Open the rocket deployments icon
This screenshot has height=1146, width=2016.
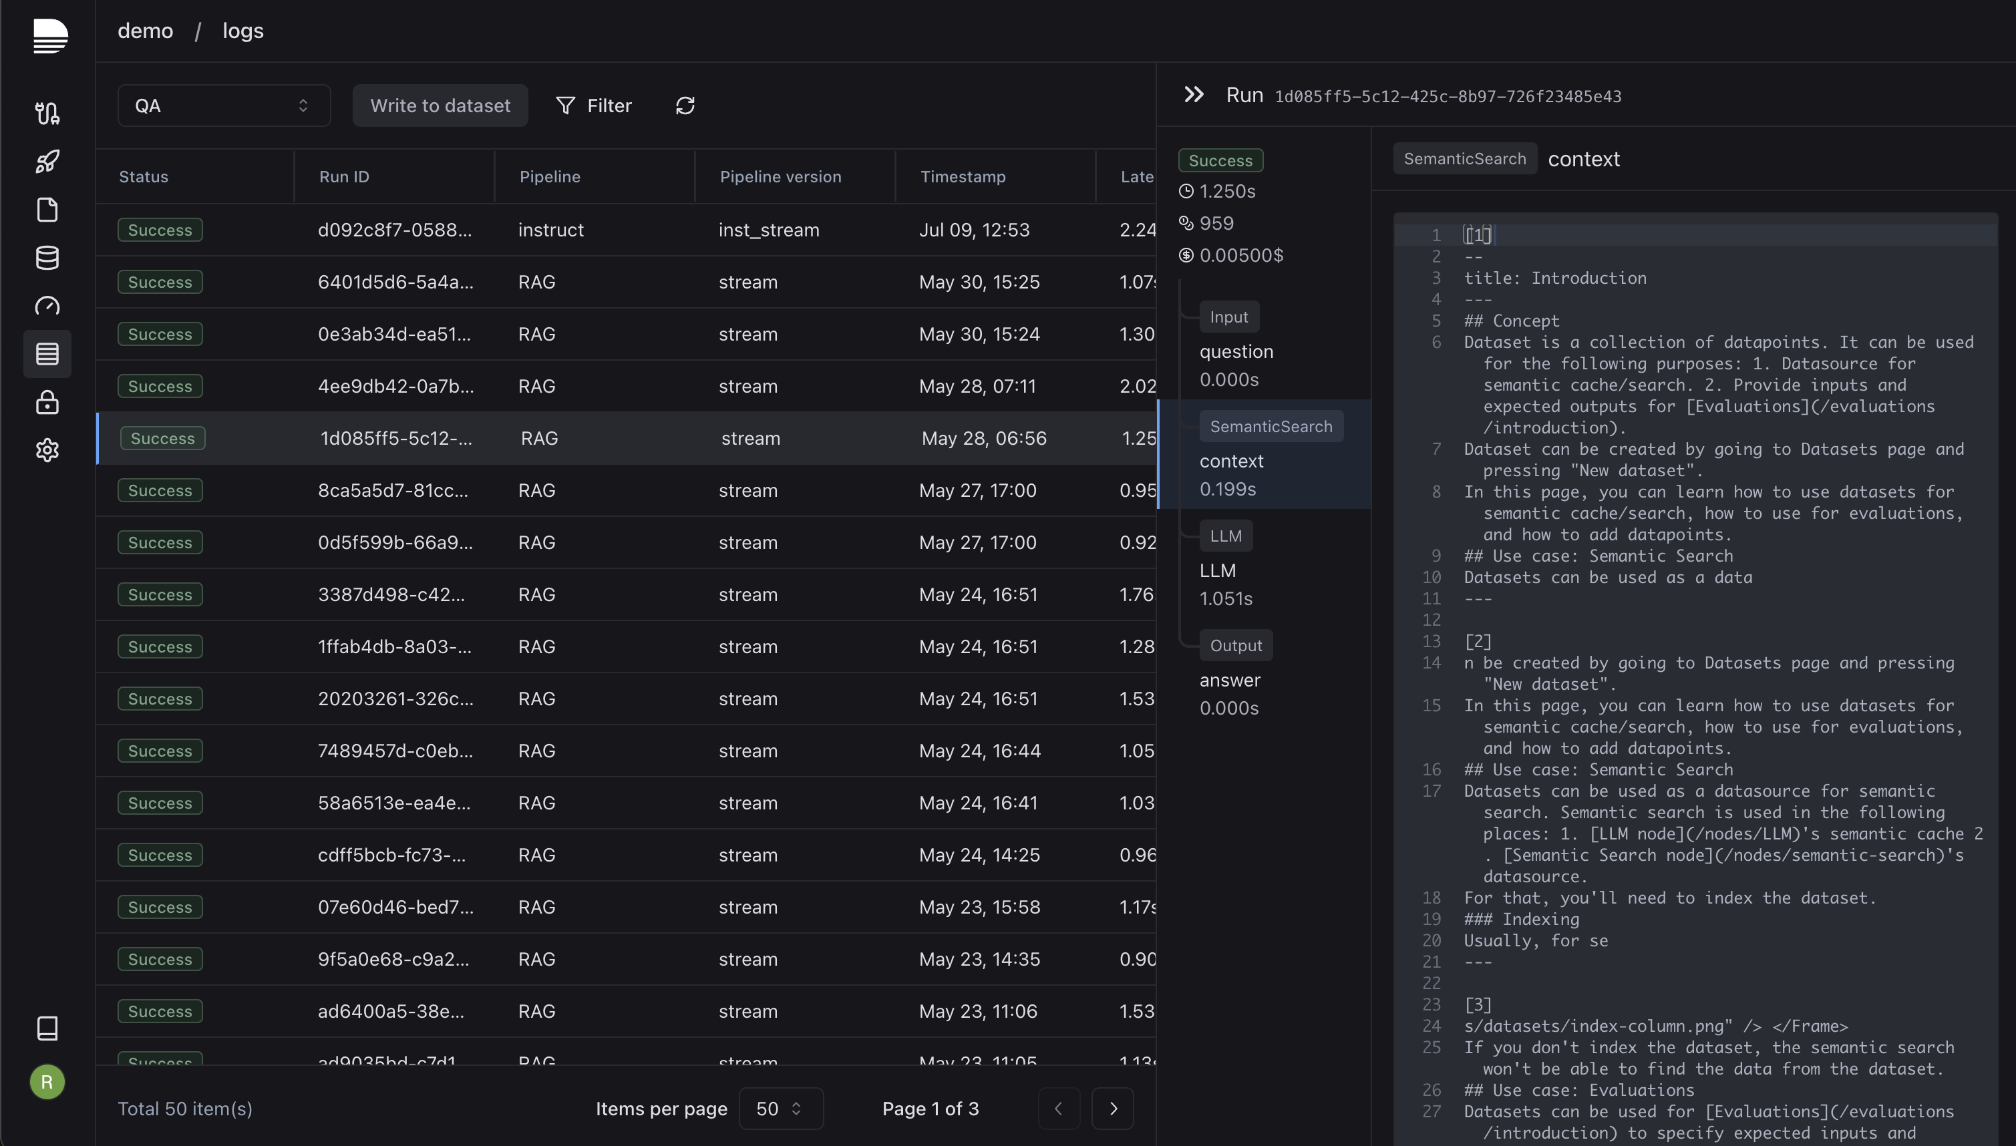[x=47, y=162]
